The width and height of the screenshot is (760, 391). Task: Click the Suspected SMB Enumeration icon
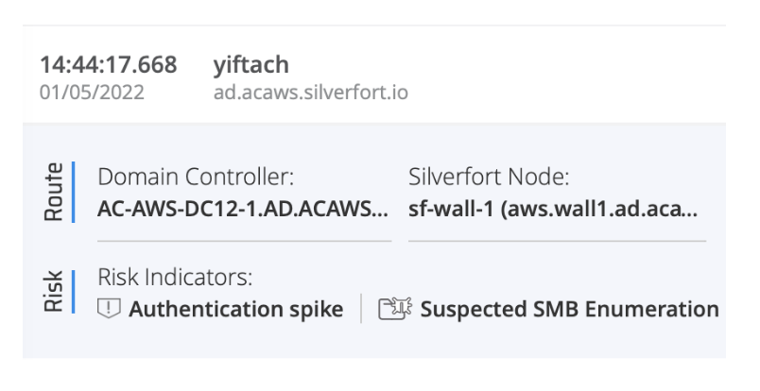coord(391,310)
